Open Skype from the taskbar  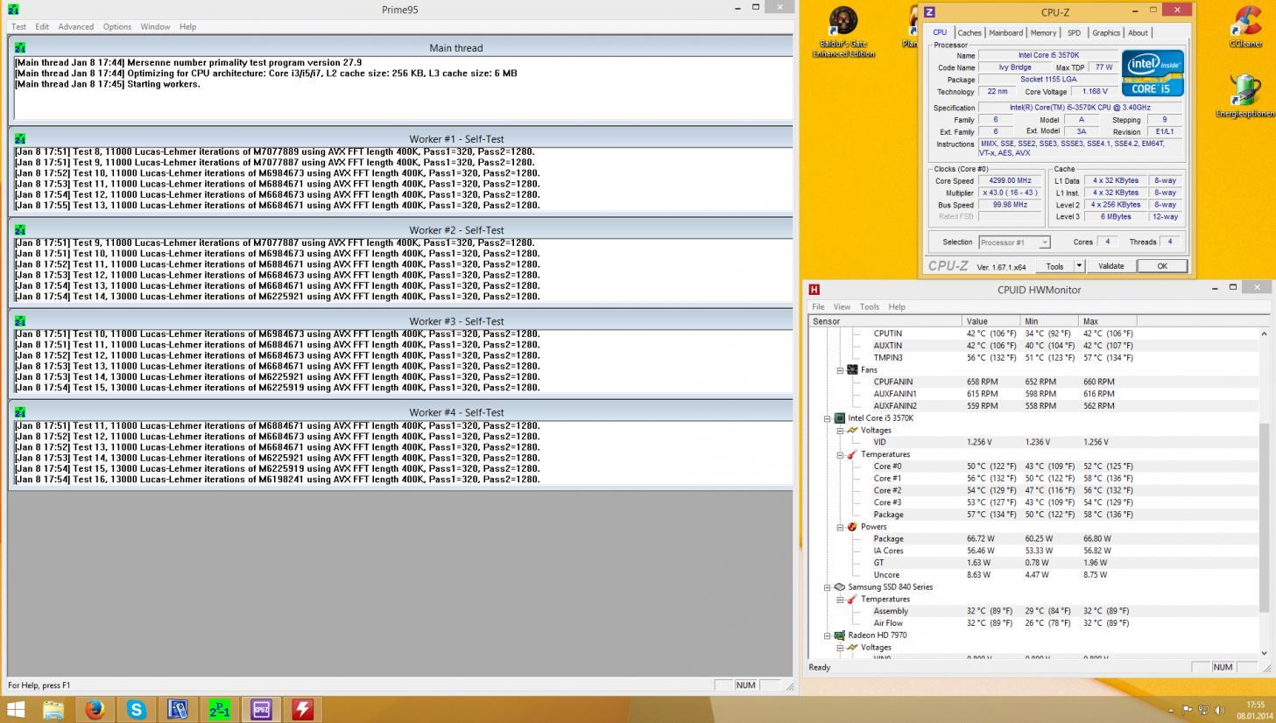click(x=137, y=709)
